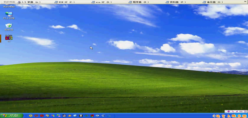Toggle the 中 Chinese/English IME mode
This screenshot has width=248, height=118.
tap(229, 112)
